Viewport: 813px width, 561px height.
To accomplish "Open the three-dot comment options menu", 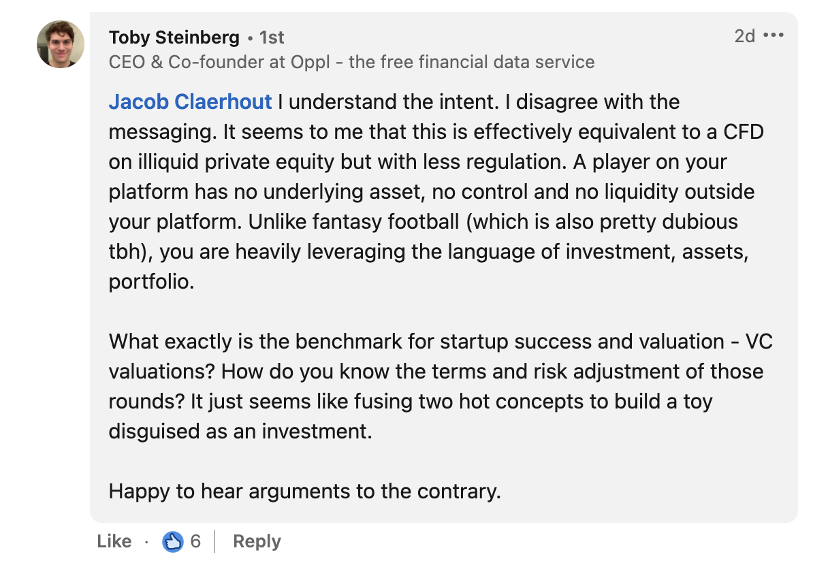I will pyautogui.click(x=773, y=35).
